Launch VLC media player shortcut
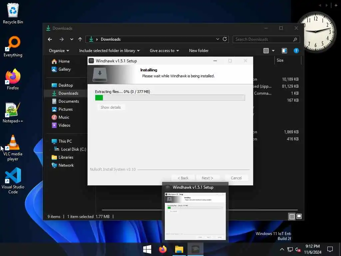Image resolution: width=341 pixels, height=256 pixels. [x=13, y=148]
